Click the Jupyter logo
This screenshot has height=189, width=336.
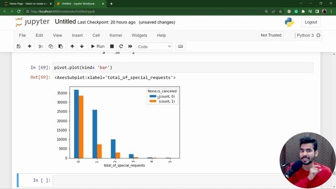pyautogui.click(x=33, y=22)
